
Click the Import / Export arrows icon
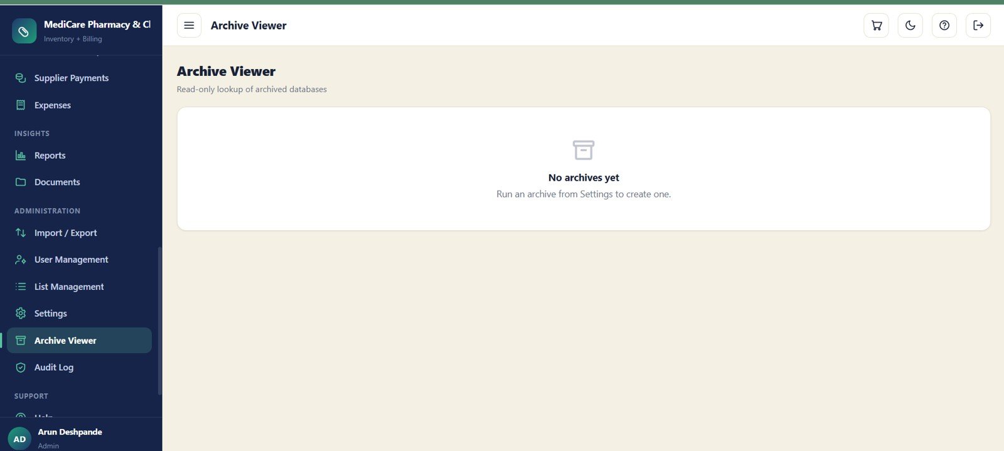pos(21,233)
